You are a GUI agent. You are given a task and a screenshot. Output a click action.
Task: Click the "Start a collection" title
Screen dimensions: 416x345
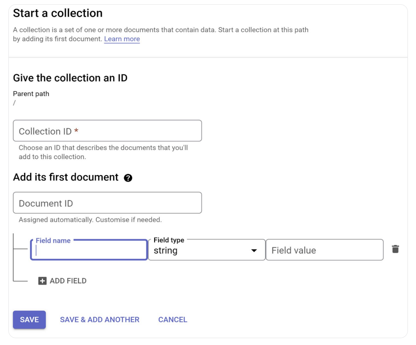tap(58, 13)
